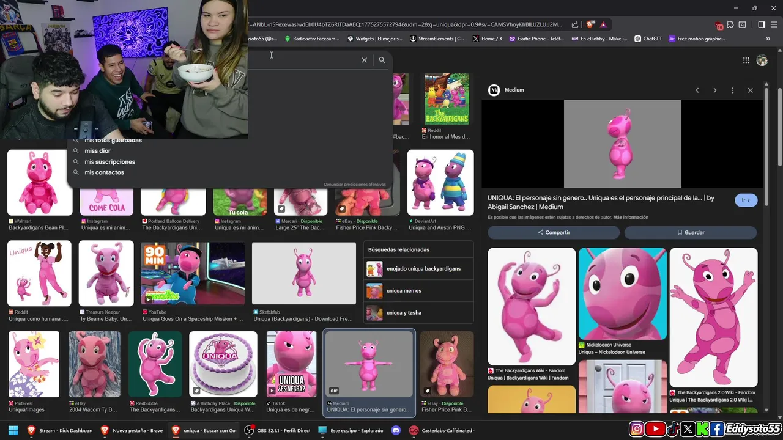Open three-dot options in preview panel

click(x=732, y=90)
